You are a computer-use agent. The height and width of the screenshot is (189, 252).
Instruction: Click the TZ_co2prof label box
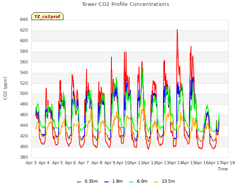[x=47, y=16]
